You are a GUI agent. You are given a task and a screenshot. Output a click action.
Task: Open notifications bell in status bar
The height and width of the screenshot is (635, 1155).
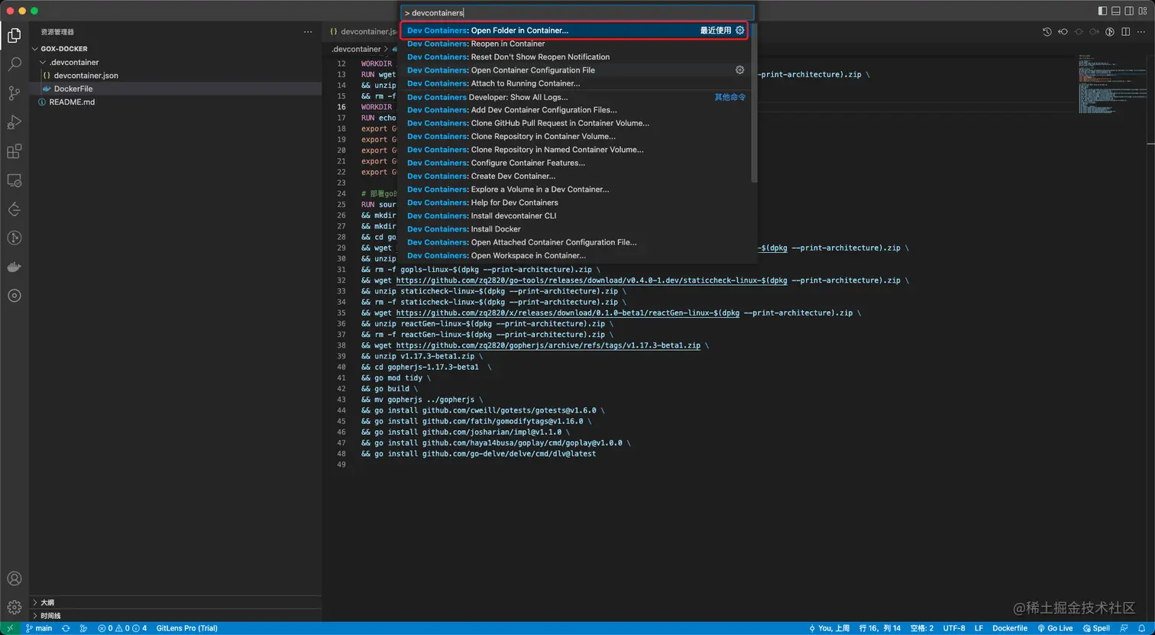click(1143, 628)
